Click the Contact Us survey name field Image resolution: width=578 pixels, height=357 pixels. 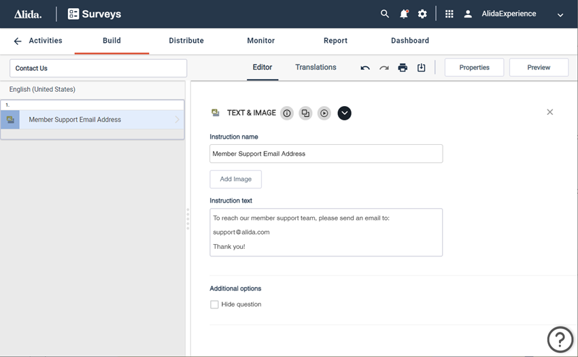[x=98, y=68]
